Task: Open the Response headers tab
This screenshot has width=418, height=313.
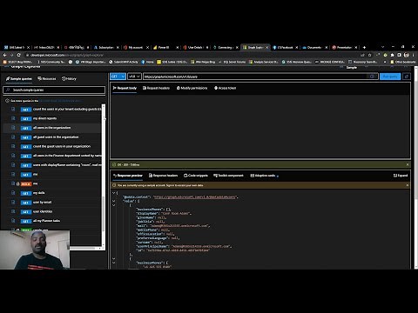Action: click(163, 176)
